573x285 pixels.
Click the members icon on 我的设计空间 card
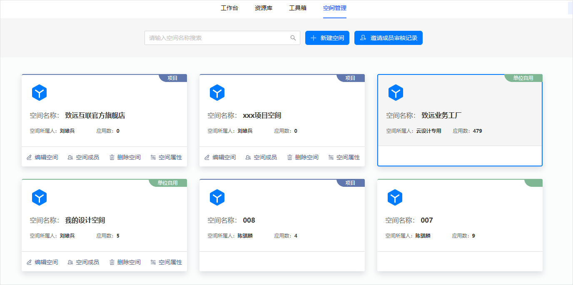70,262
